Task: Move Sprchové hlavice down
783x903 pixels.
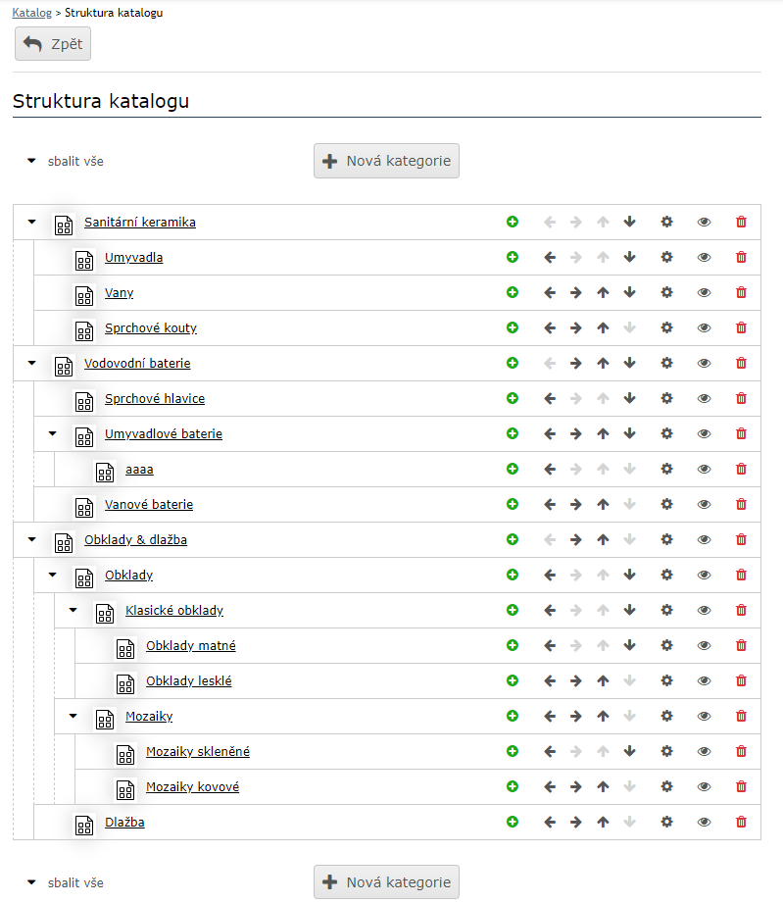Action: click(x=629, y=398)
